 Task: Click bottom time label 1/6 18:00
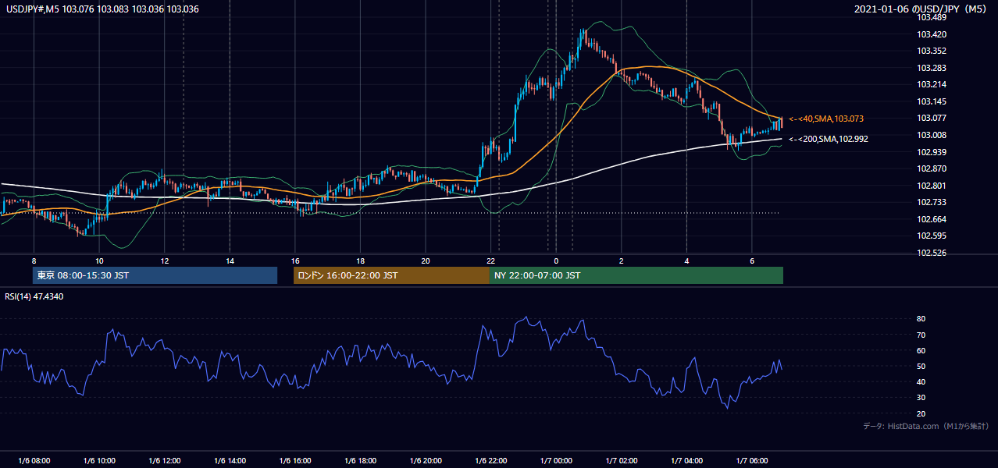tap(360, 461)
